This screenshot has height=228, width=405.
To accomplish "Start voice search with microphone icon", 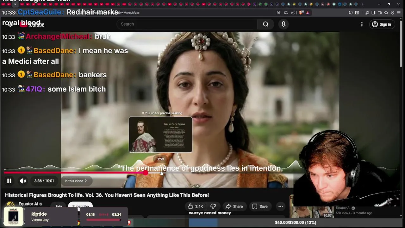I will [x=283, y=24].
